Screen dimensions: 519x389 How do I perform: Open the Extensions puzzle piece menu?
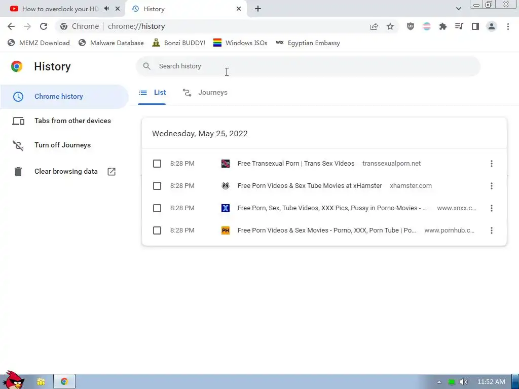(442, 26)
